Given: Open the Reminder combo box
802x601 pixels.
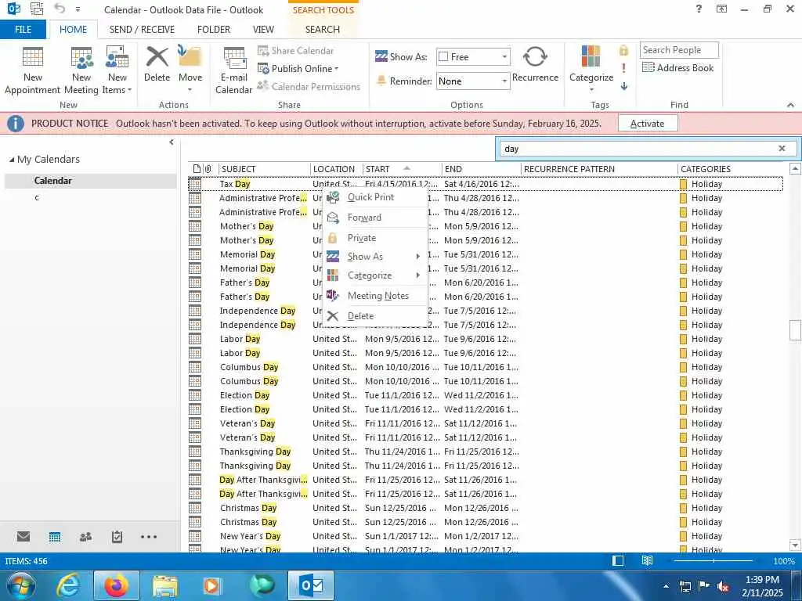Looking at the screenshot, I should click(473, 81).
